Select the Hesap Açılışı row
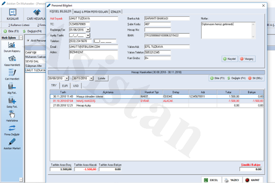The width and height of the screenshot is (275, 183). click(x=157, y=105)
